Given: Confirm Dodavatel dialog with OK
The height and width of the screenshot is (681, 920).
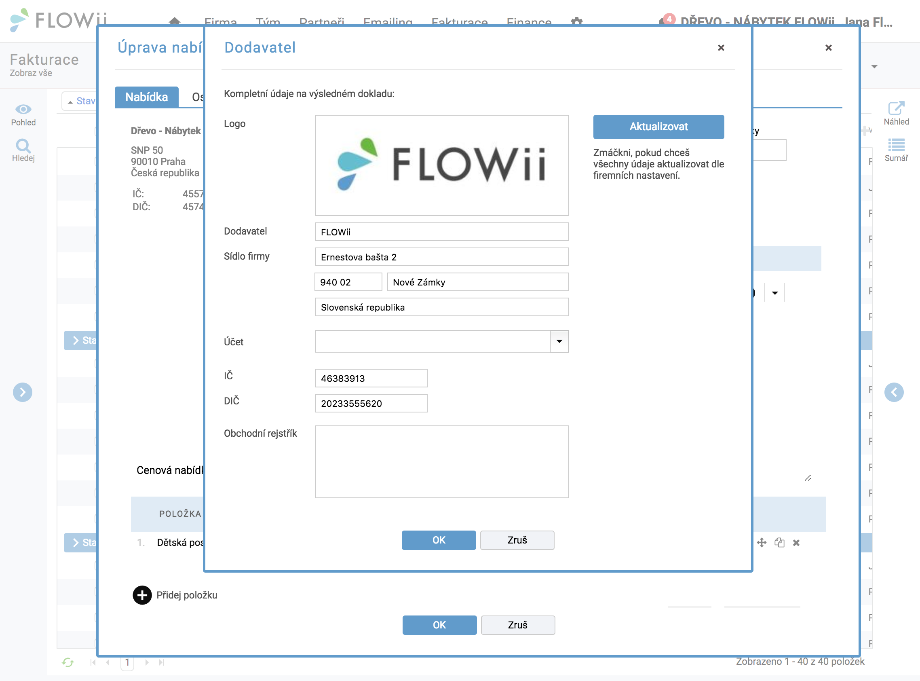Looking at the screenshot, I should pos(438,540).
